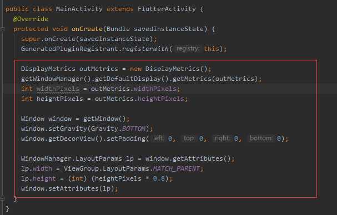Click the fold end marker at method close

(2, 198)
